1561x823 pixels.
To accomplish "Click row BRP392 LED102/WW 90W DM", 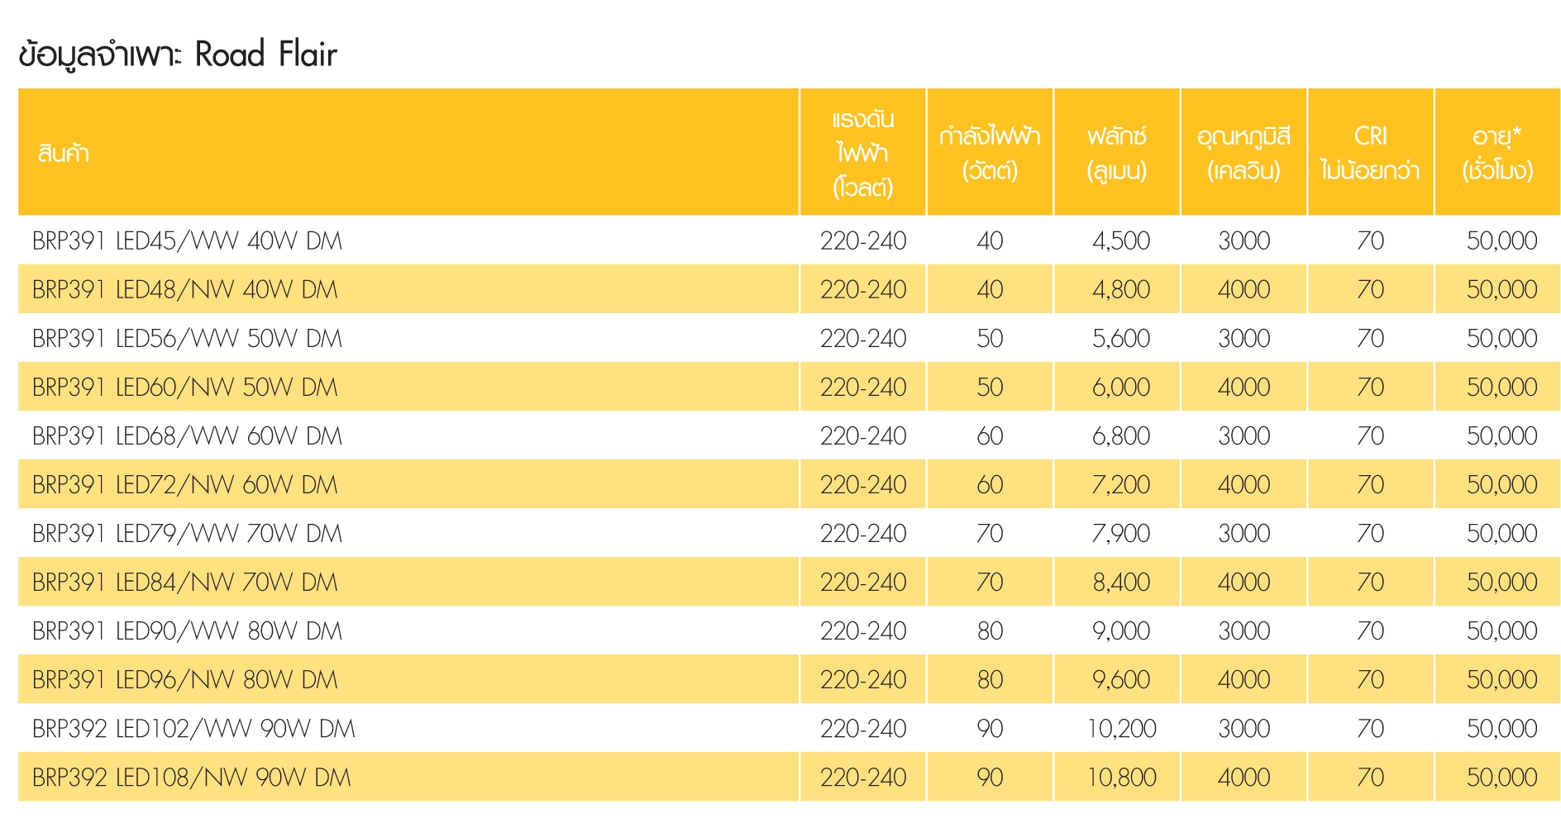I will tap(193, 728).
